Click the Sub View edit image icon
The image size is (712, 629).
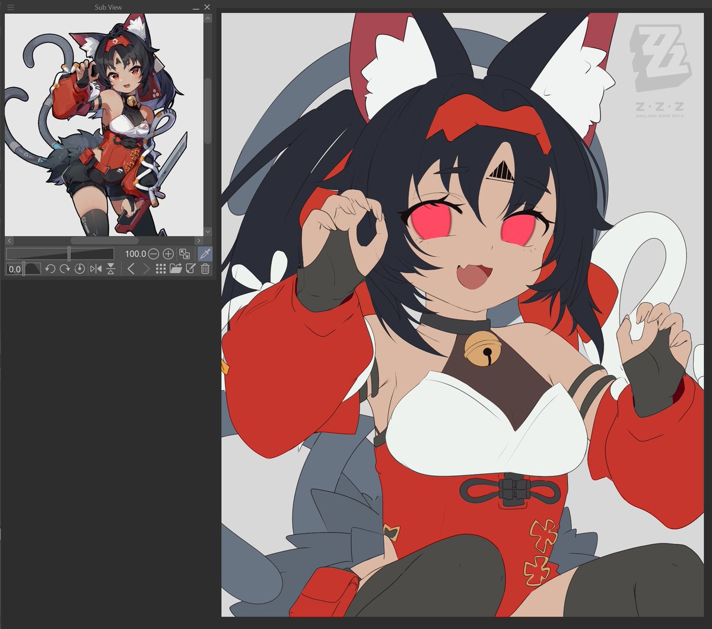pos(190,269)
